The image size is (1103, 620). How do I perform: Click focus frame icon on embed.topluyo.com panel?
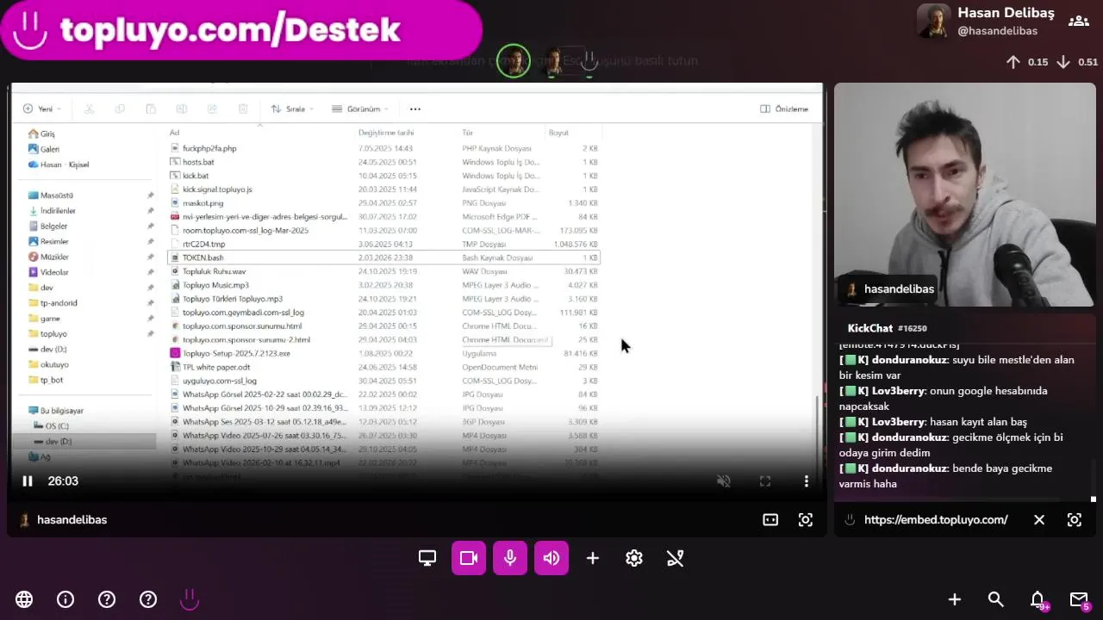(1075, 520)
